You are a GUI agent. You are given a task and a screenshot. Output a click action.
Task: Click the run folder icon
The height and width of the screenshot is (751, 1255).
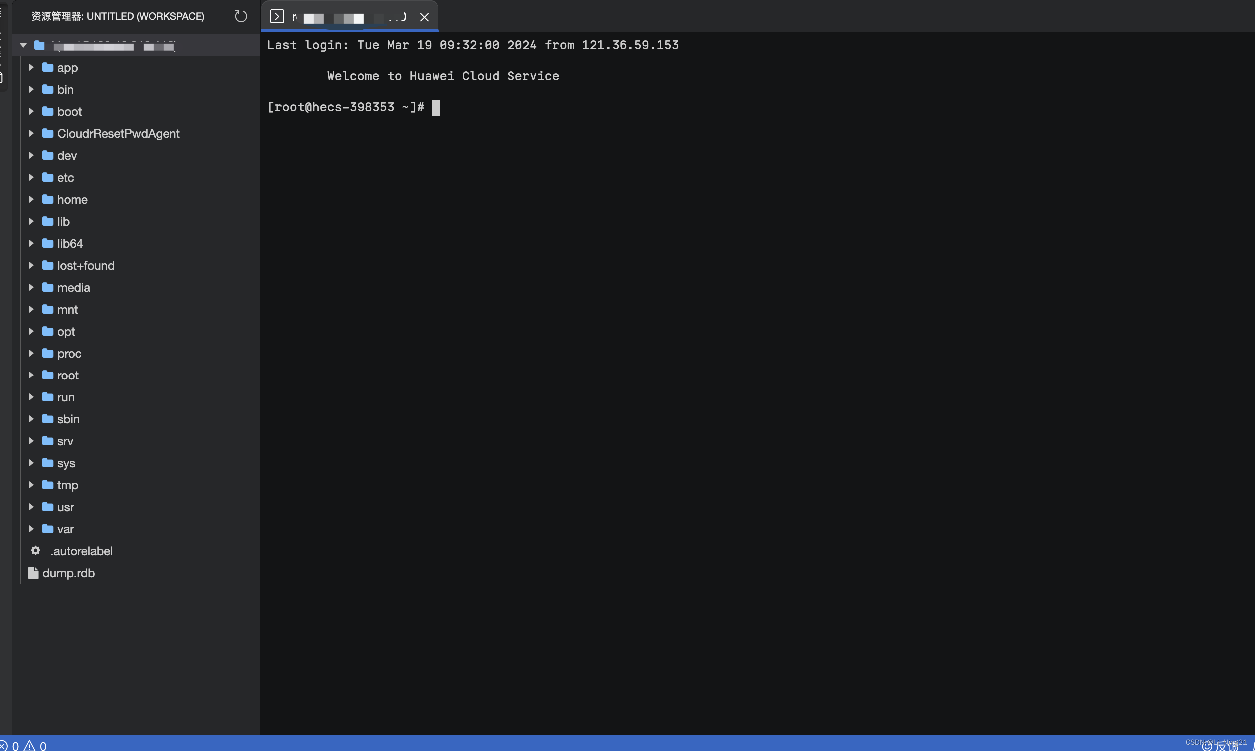tap(48, 397)
